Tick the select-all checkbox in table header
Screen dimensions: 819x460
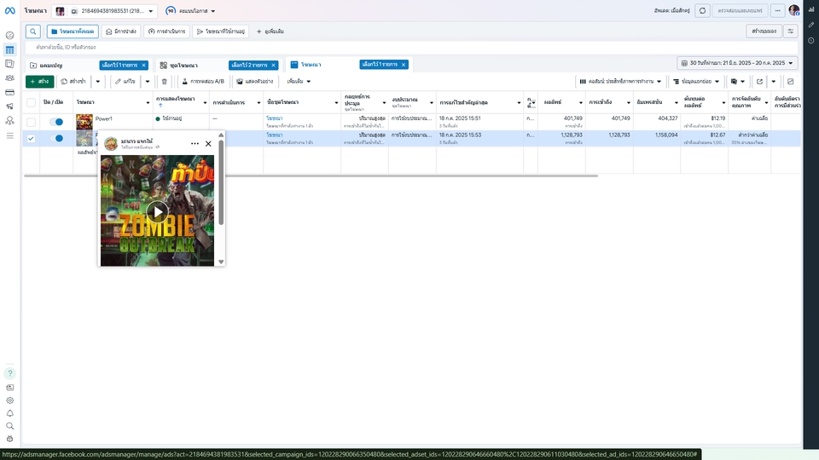tap(32, 101)
